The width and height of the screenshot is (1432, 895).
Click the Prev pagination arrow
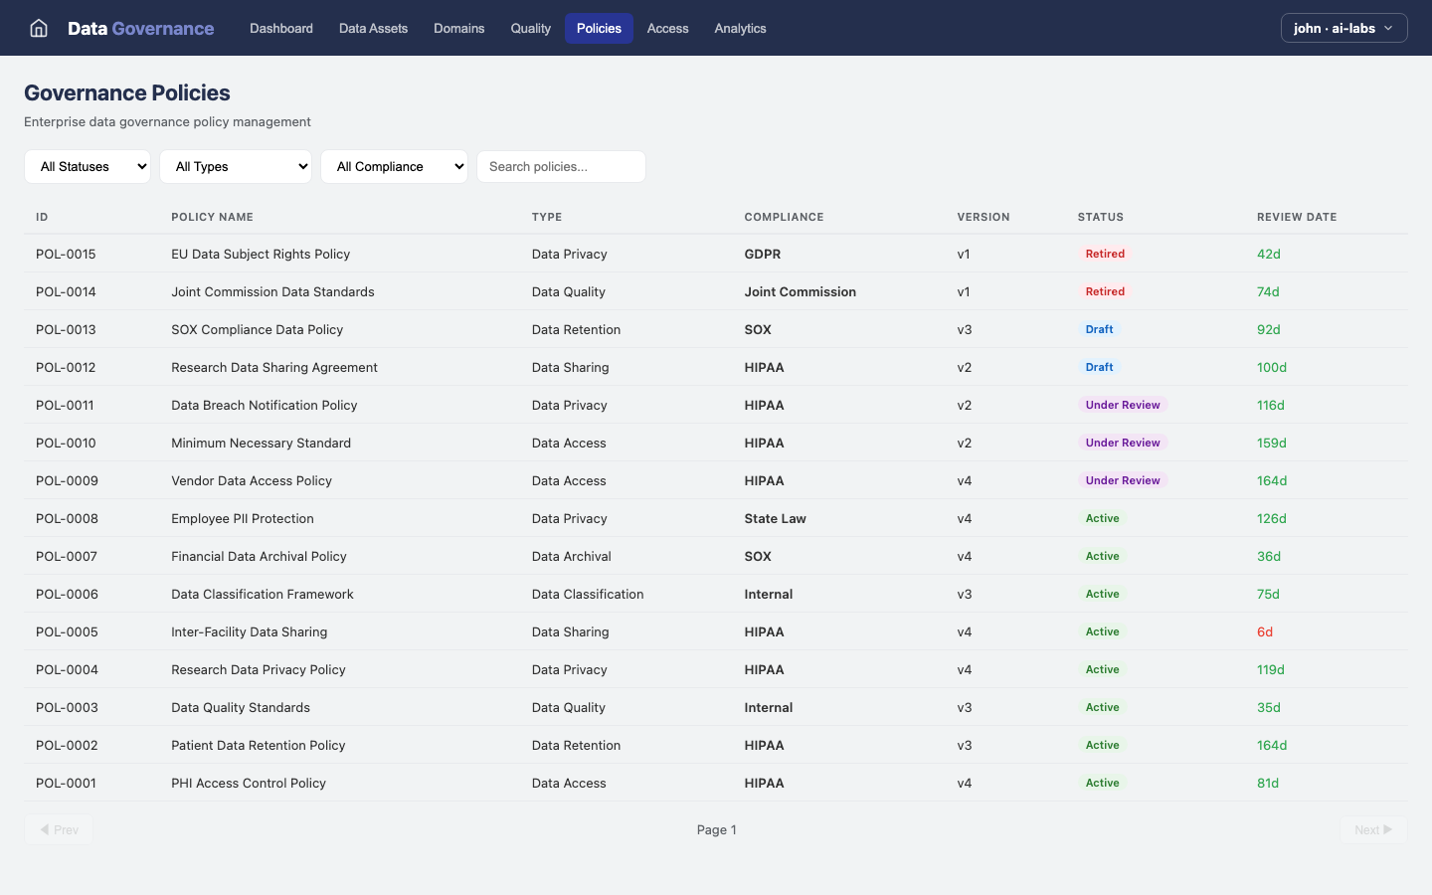click(x=59, y=829)
